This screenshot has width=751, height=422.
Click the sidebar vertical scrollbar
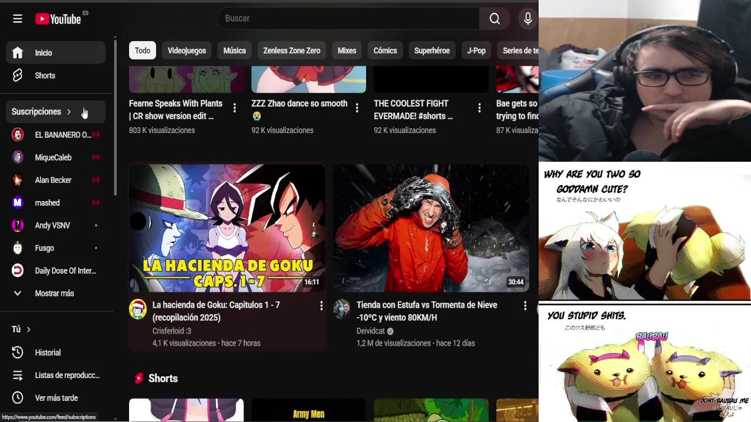coord(115,117)
